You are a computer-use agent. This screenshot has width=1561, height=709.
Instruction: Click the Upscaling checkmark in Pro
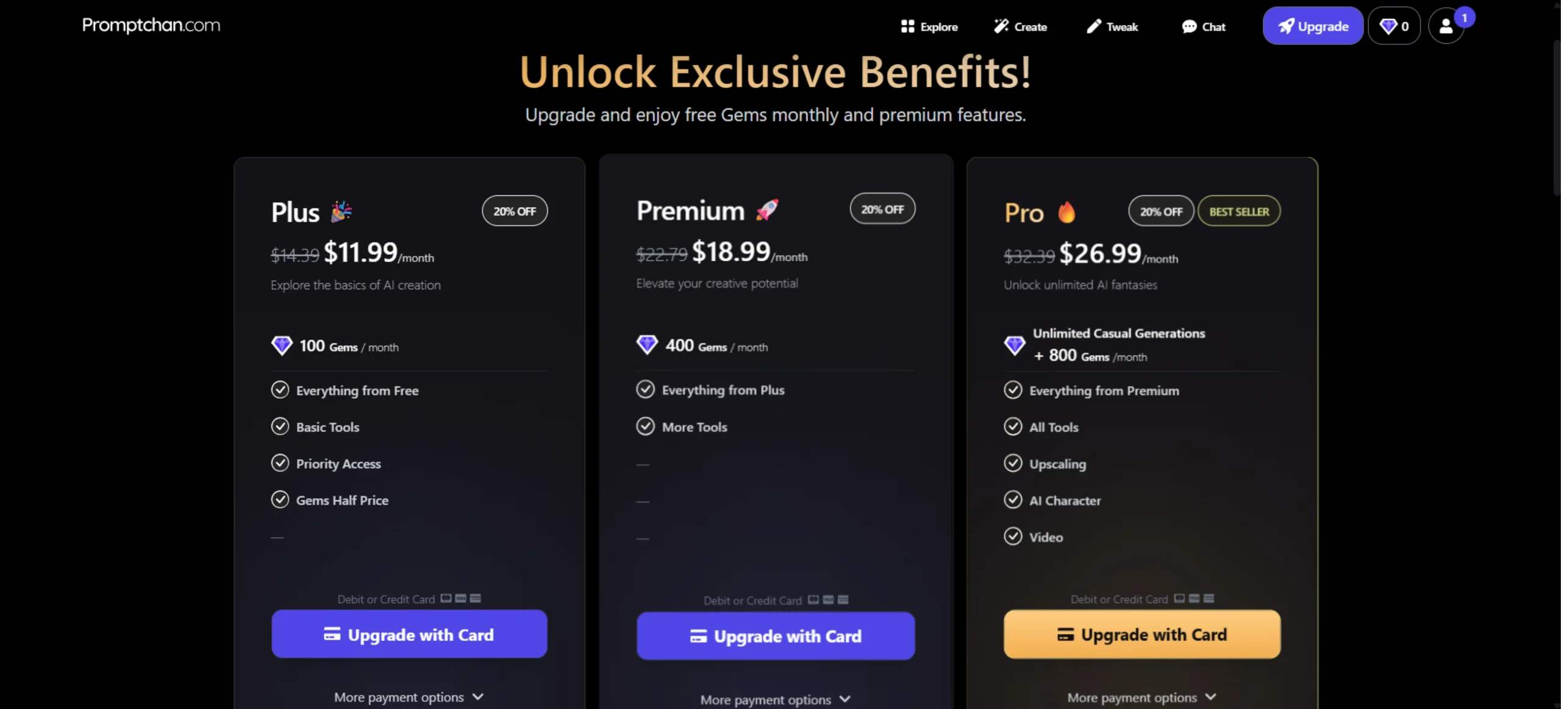click(x=1013, y=463)
